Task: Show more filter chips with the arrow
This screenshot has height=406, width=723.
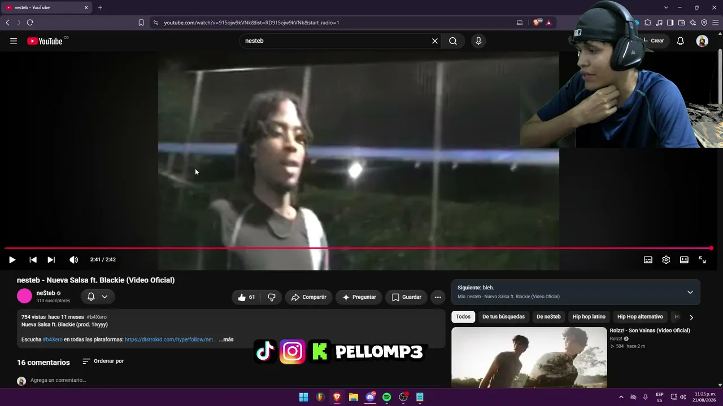Action: [x=691, y=317]
